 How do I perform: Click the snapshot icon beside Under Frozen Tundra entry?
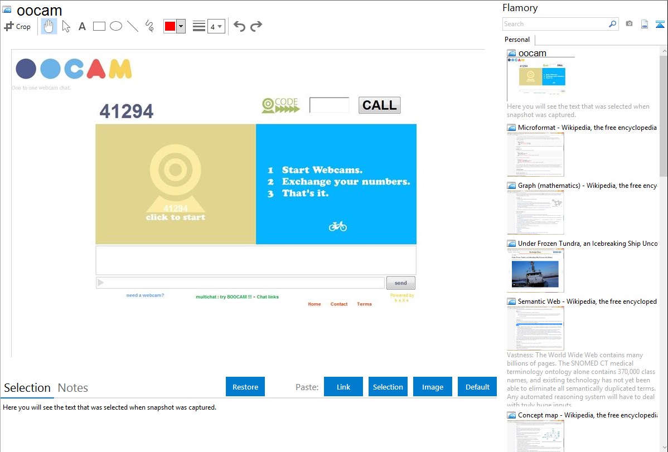(x=511, y=243)
